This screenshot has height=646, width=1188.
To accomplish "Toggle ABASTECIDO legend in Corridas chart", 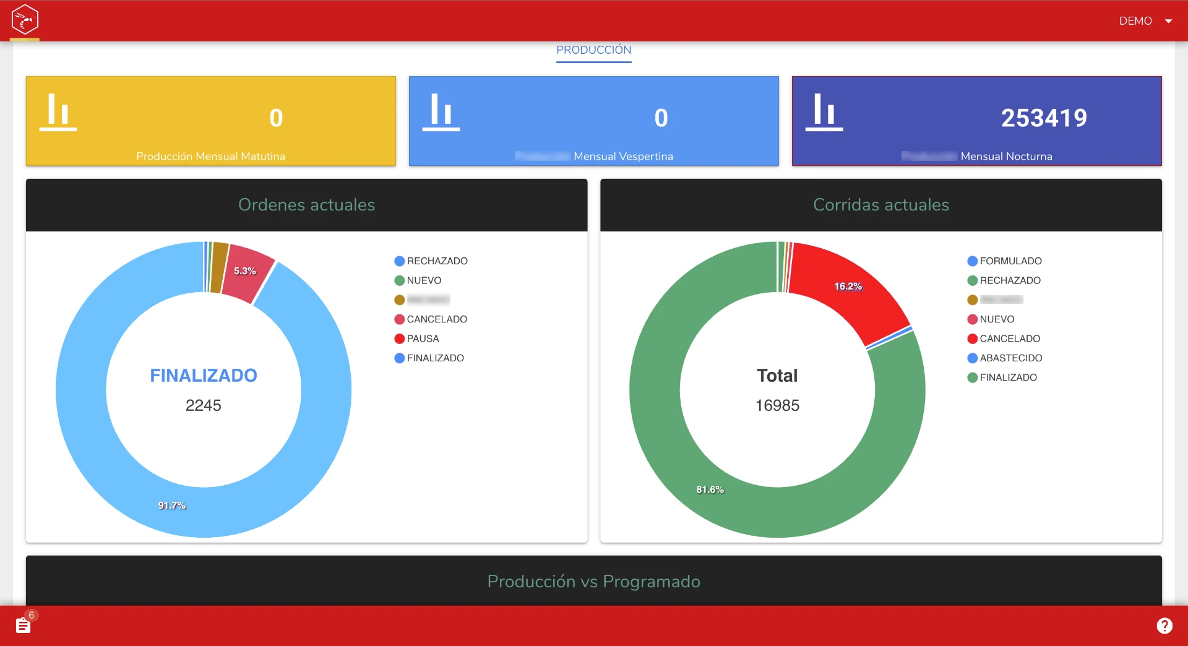I will pyautogui.click(x=1005, y=358).
